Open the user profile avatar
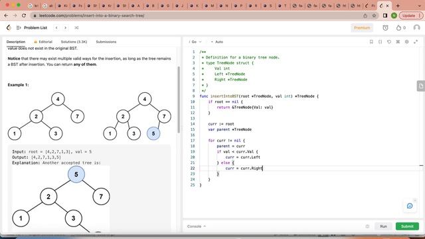 [416, 28]
